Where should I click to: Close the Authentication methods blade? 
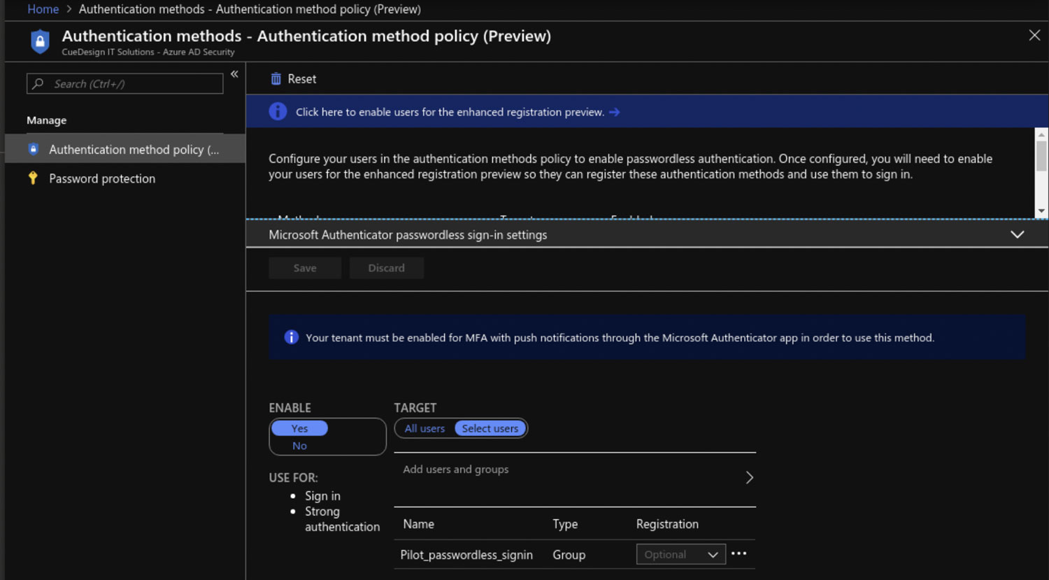[1034, 35]
